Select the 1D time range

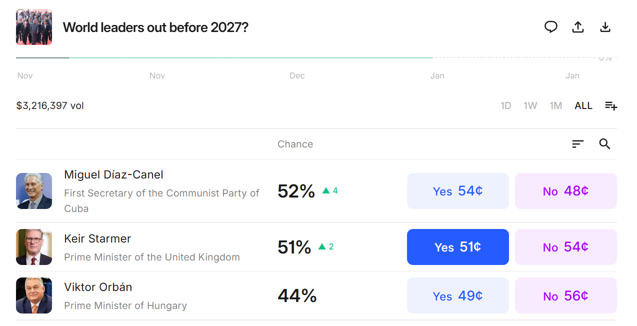pos(505,105)
